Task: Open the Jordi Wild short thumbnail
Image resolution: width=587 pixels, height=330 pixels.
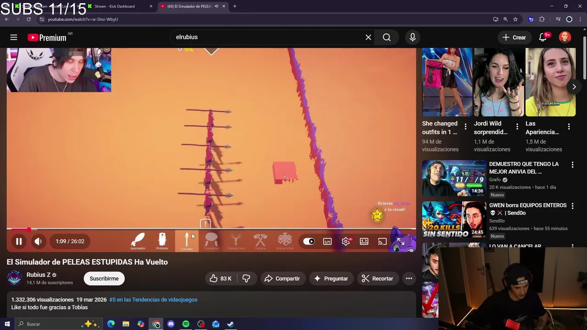Action: point(498,82)
